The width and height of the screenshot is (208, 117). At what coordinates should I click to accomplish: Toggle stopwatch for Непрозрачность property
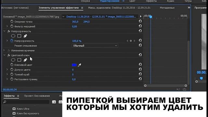point(12,41)
